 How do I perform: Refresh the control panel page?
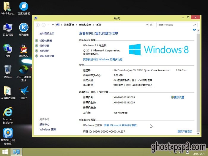pyautogui.click(x=151, y=25)
